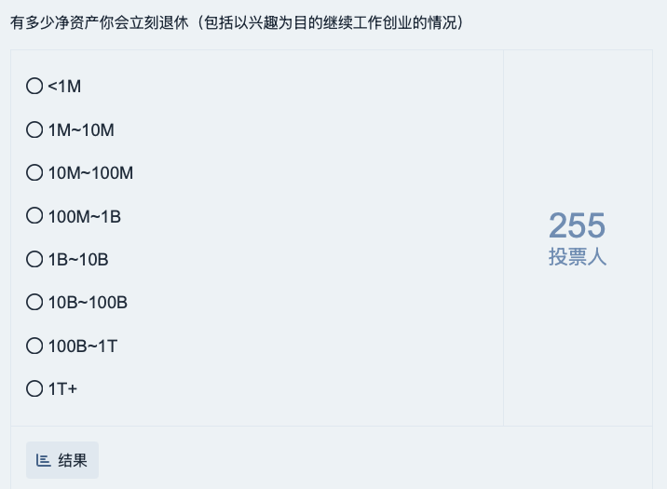
Task: Click the 投票人 voters label
Action: 578,257
